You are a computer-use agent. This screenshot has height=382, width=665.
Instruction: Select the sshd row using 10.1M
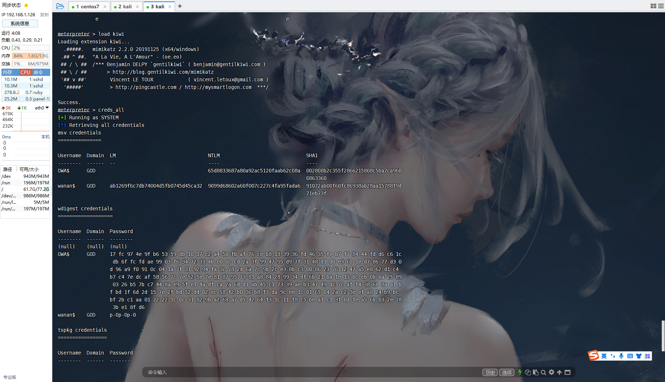point(26,80)
